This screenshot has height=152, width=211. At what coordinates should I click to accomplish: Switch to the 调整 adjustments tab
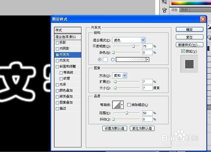click(x=175, y=10)
